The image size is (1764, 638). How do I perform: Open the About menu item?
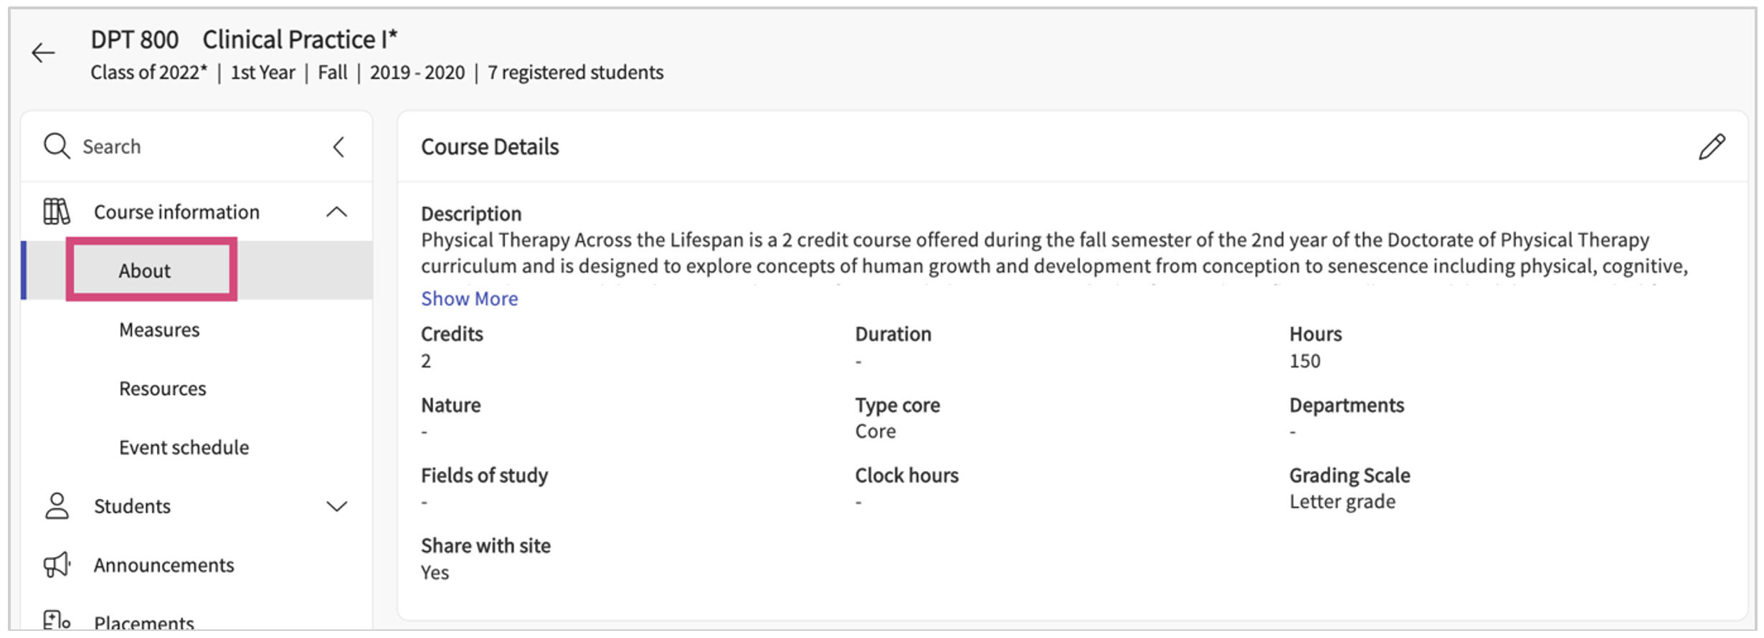pos(145,271)
